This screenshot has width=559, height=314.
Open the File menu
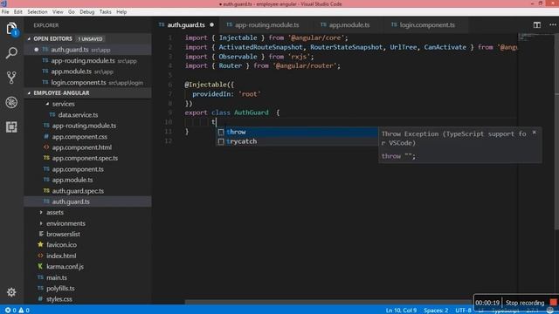pyautogui.click(x=5, y=11)
